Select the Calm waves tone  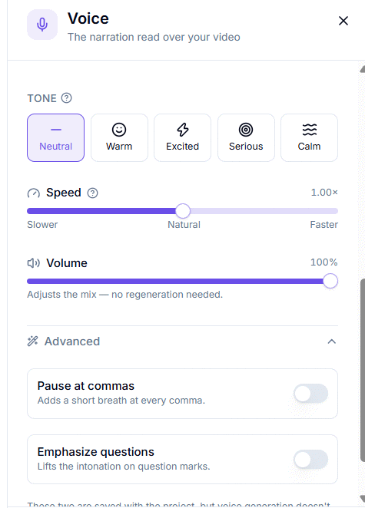click(309, 137)
